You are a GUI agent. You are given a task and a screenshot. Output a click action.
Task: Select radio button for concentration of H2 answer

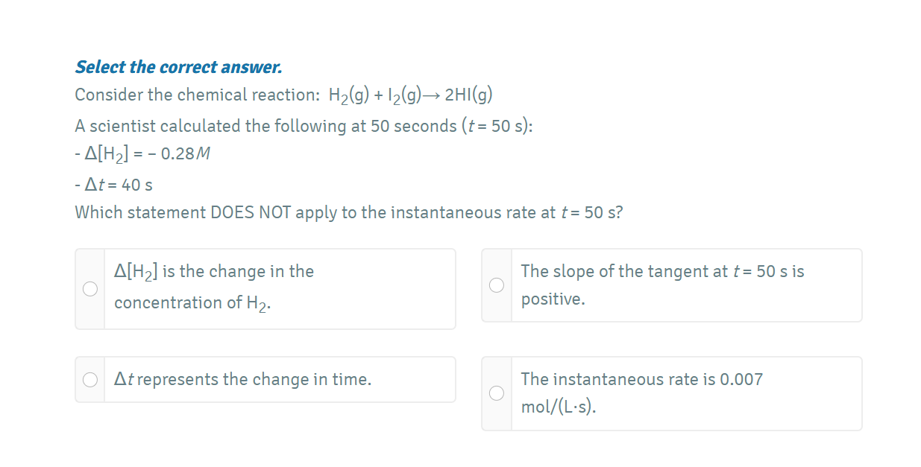(90, 289)
